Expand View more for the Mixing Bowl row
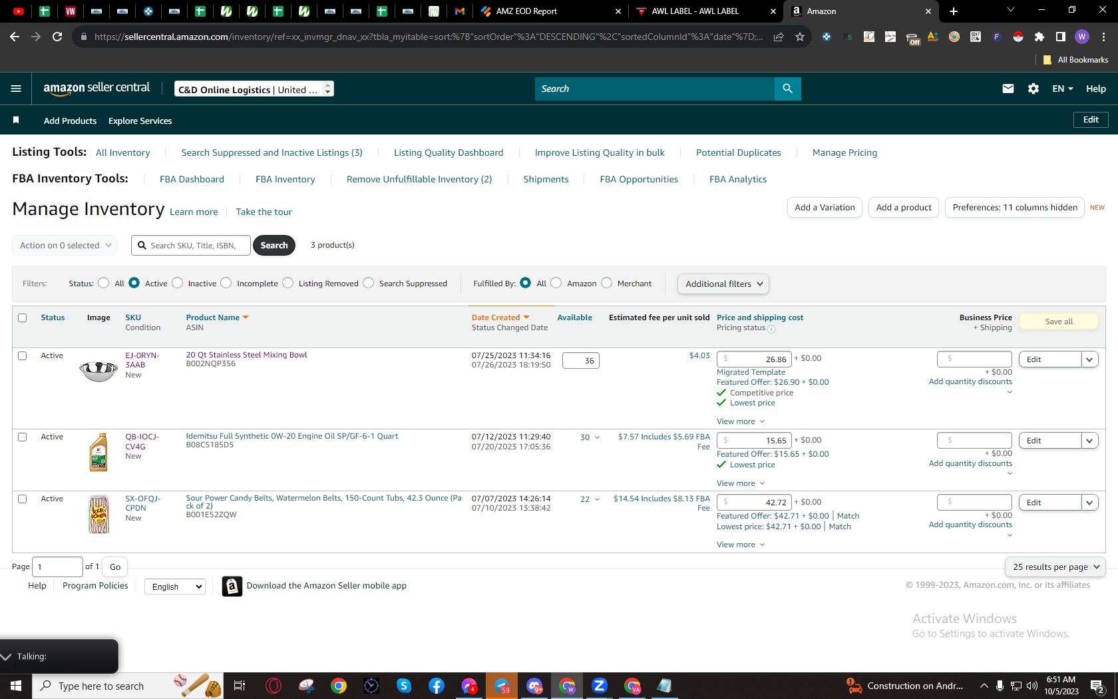Screen dimensions: 1118x699 click(741, 421)
